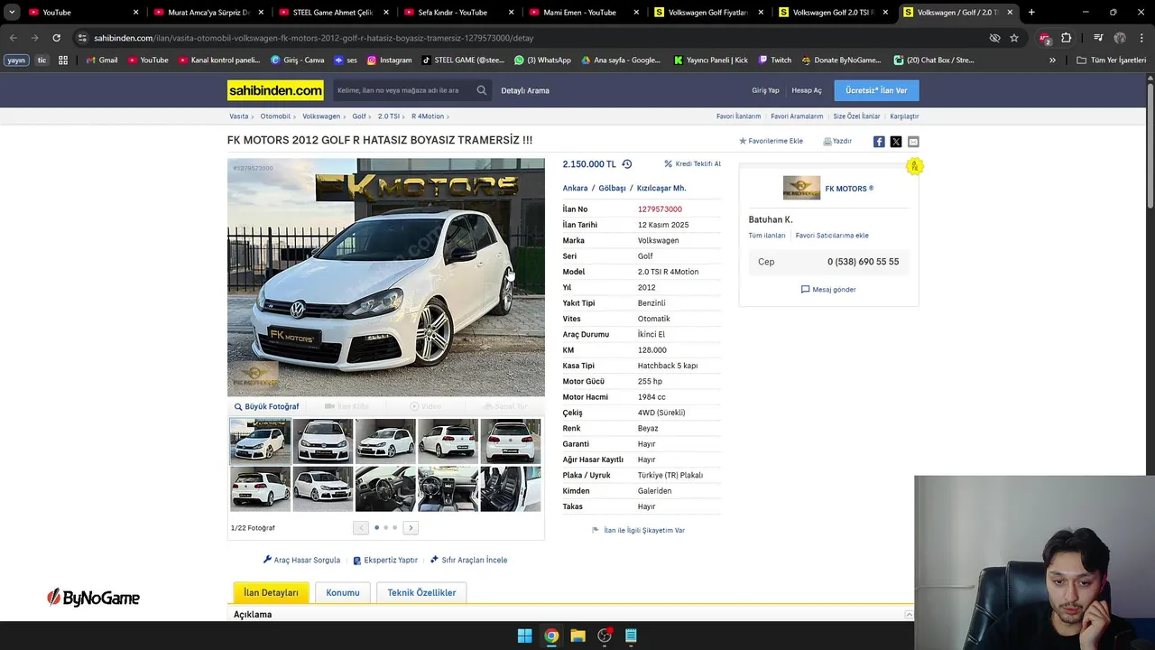Select the second gallery page dot
The width and height of the screenshot is (1155, 650).
click(x=385, y=528)
